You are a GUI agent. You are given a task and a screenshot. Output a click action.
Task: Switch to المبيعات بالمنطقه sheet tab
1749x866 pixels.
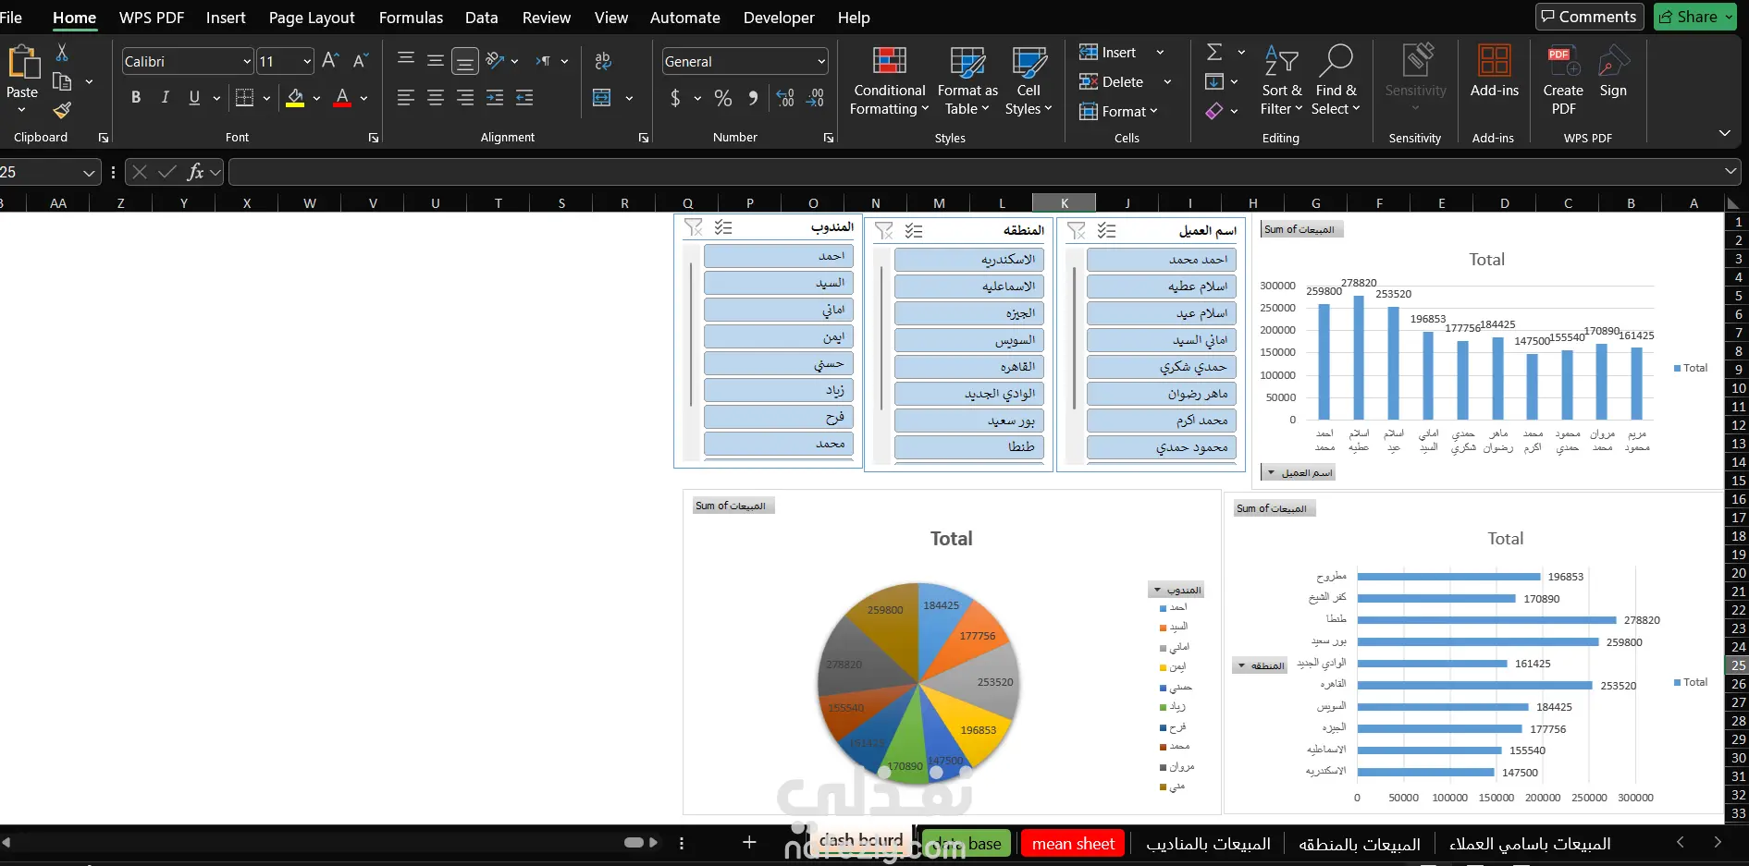tap(1359, 844)
